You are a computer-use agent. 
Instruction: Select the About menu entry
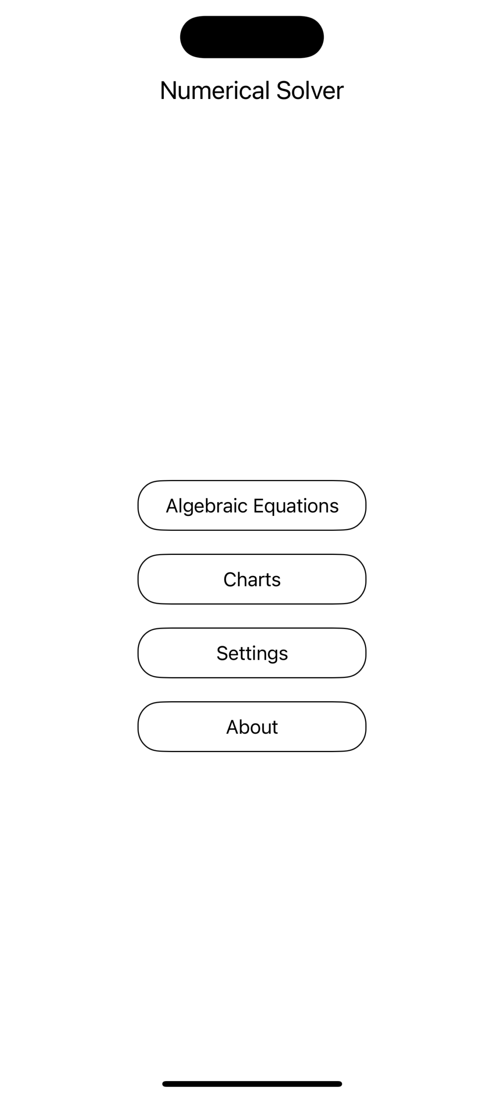252,726
